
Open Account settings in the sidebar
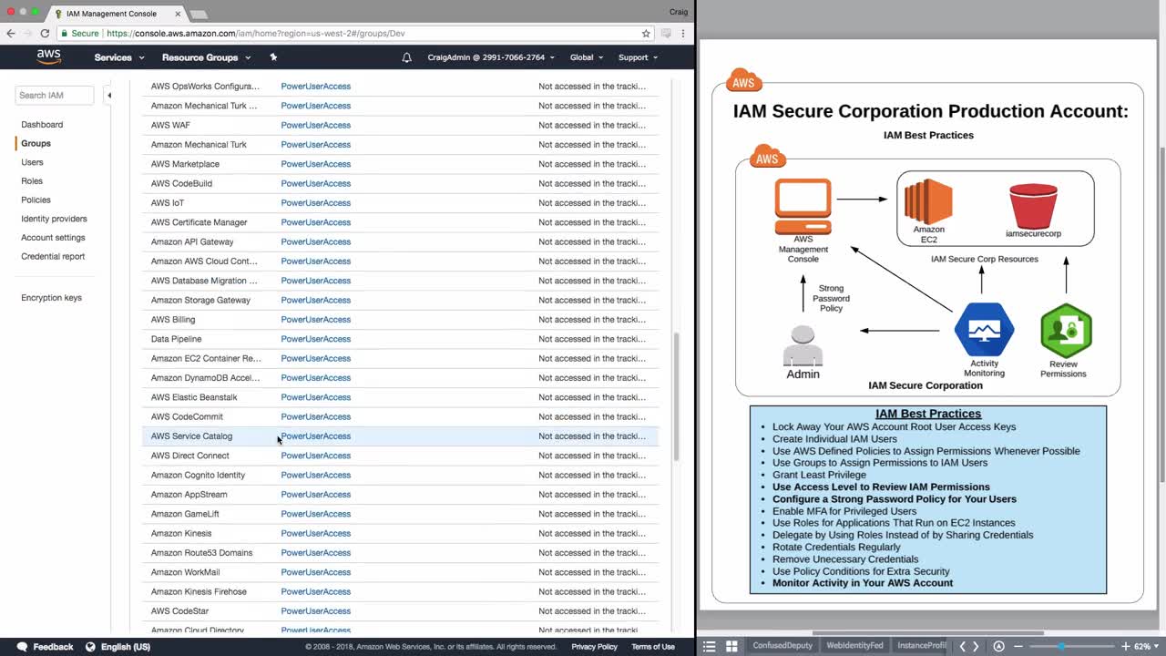[x=53, y=238]
